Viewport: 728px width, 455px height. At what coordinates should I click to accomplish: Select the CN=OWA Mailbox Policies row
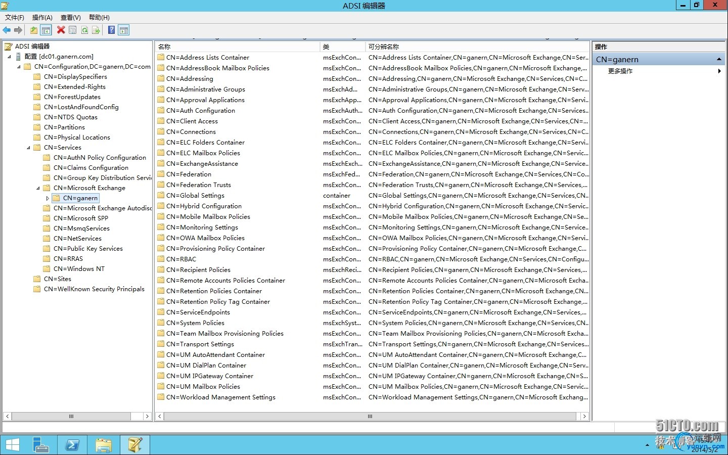point(372,238)
